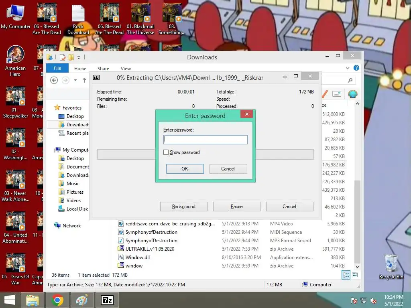
Task: Click the properties icon in quick access toolbar
Action: pos(62,57)
